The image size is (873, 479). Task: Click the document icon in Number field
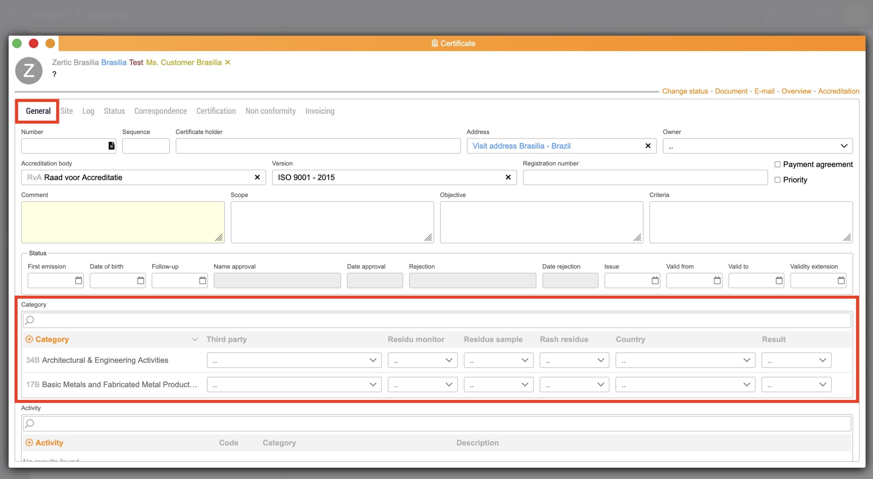point(111,146)
